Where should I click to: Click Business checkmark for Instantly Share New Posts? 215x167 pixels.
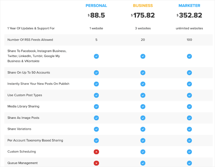click(143, 84)
